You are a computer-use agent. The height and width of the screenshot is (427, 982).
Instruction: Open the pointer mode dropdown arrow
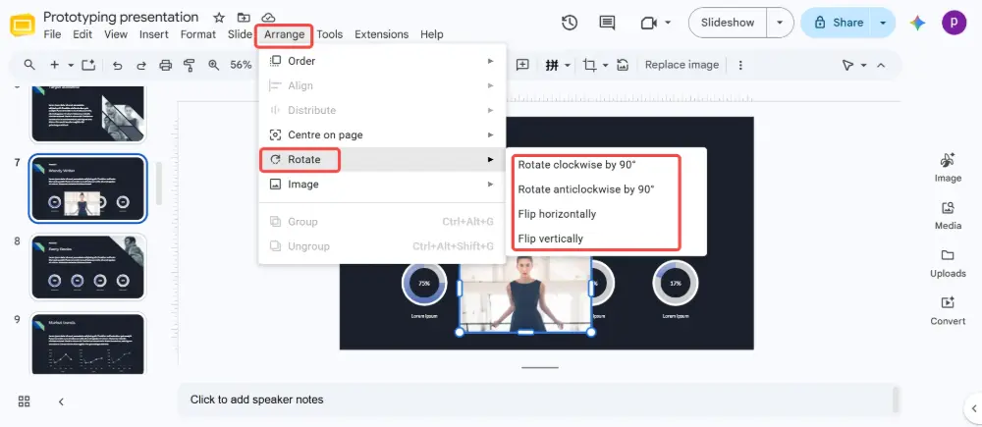[x=863, y=65]
